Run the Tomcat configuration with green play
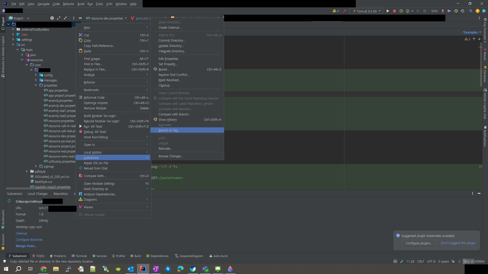Viewport: 488px width, 274px height. [x=388, y=11]
